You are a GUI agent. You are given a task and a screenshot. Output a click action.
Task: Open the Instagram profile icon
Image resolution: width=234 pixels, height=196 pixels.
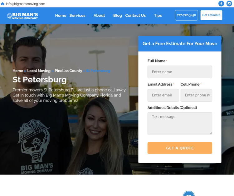coord(229,3)
